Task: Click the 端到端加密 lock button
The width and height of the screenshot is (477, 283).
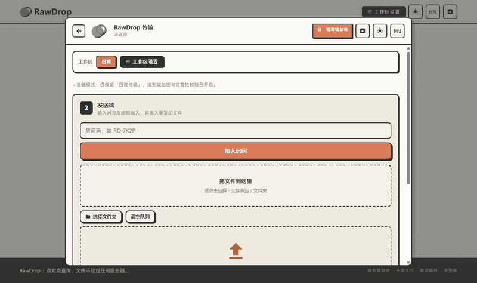Action: pos(333,31)
